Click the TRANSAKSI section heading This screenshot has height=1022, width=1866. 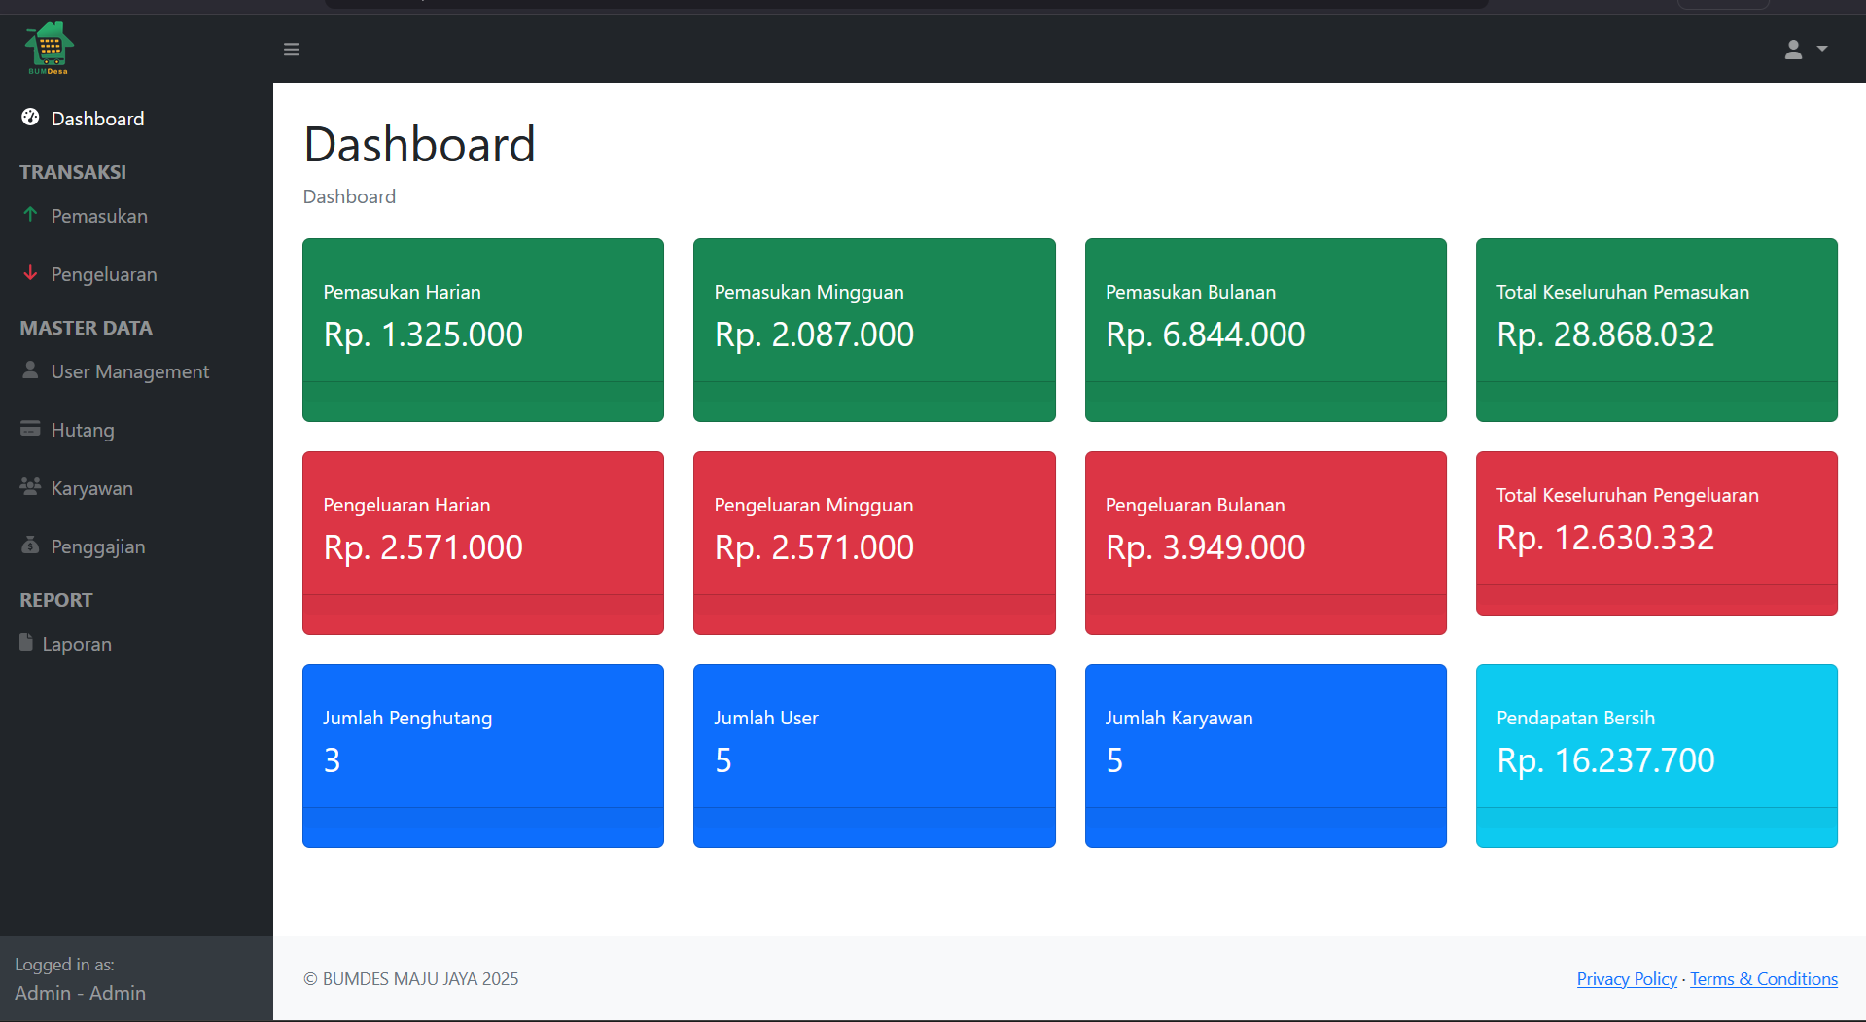73,172
